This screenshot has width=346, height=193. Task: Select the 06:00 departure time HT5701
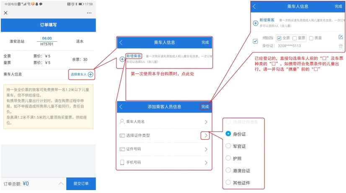click(47, 41)
